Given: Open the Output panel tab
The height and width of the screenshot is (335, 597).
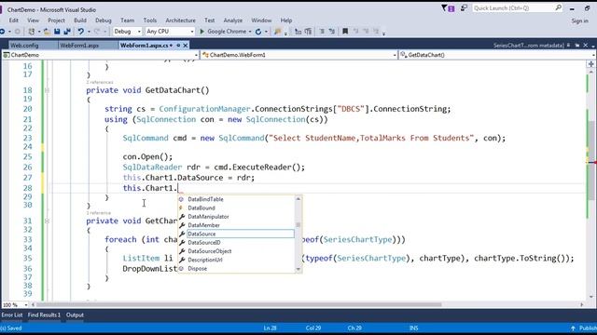Looking at the screenshot, I should (x=75, y=315).
